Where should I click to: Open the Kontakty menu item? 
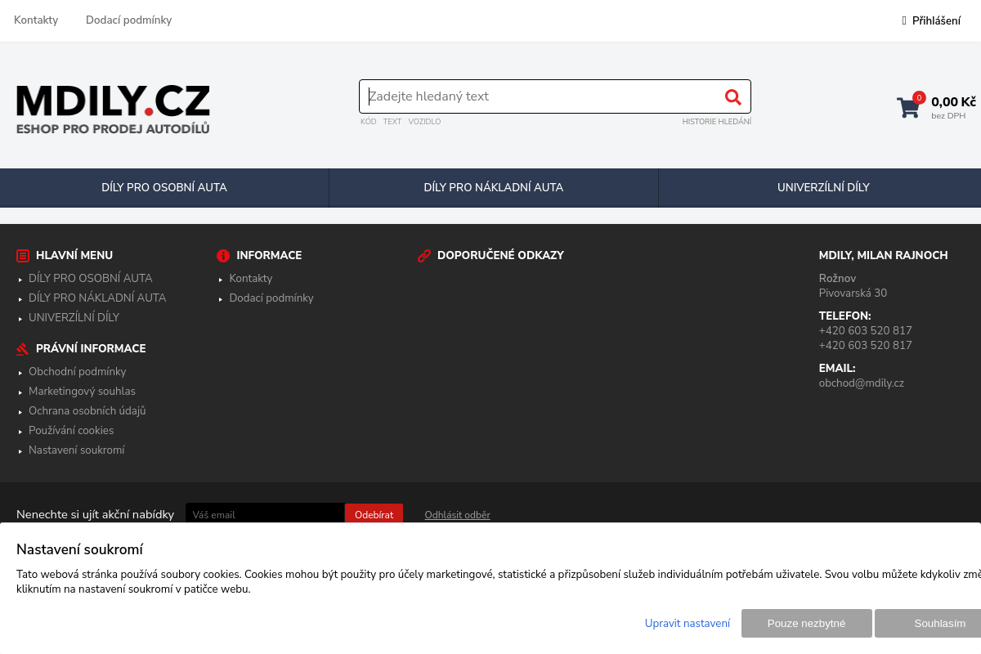tap(36, 20)
